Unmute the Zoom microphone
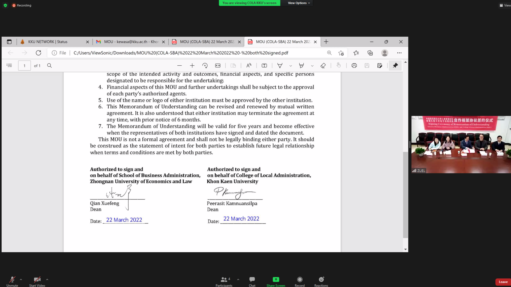 [x=12, y=281]
